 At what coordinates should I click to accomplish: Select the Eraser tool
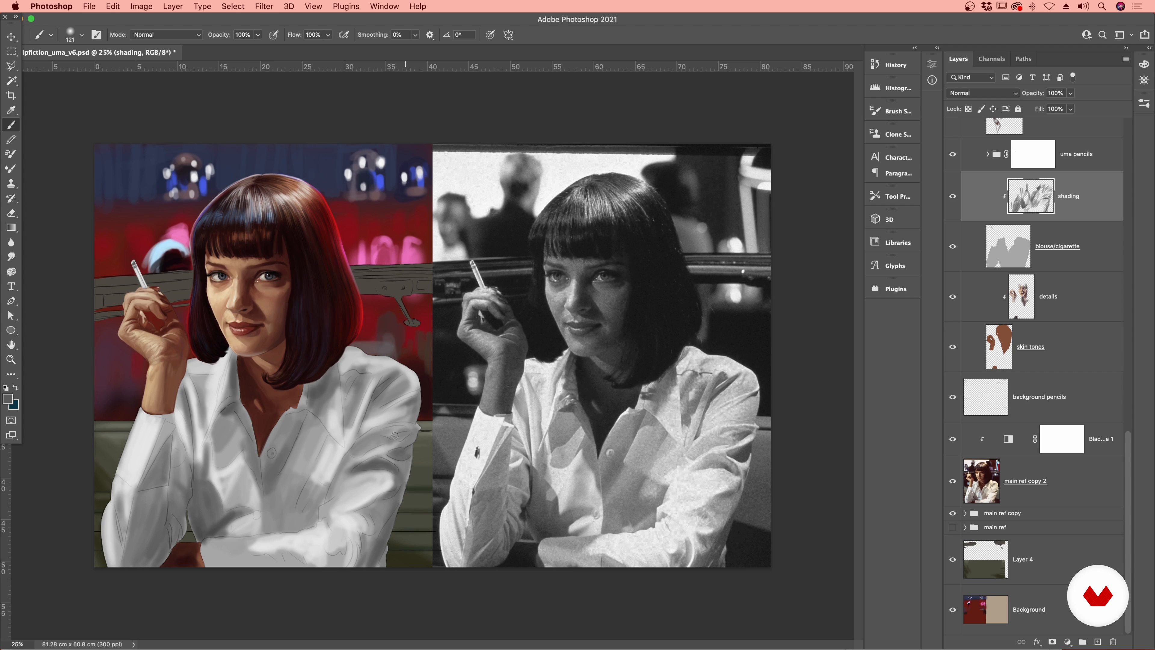tap(11, 213)
